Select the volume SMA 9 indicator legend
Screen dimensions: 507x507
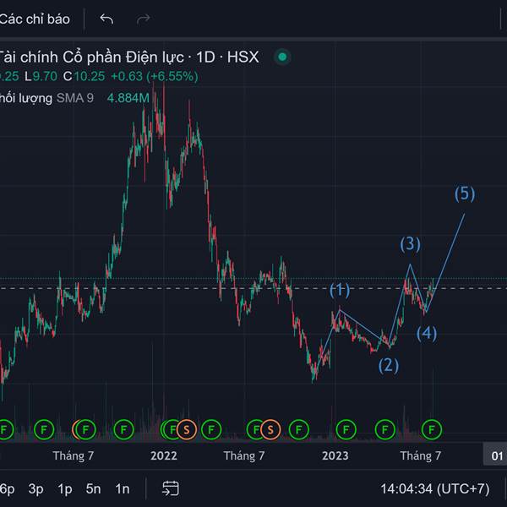click(x=46, y=98)
